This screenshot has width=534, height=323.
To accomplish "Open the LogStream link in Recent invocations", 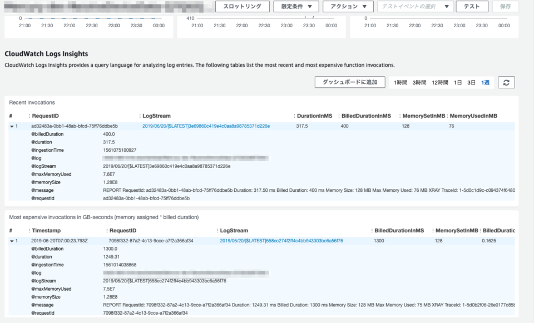I will pos(207,126).
